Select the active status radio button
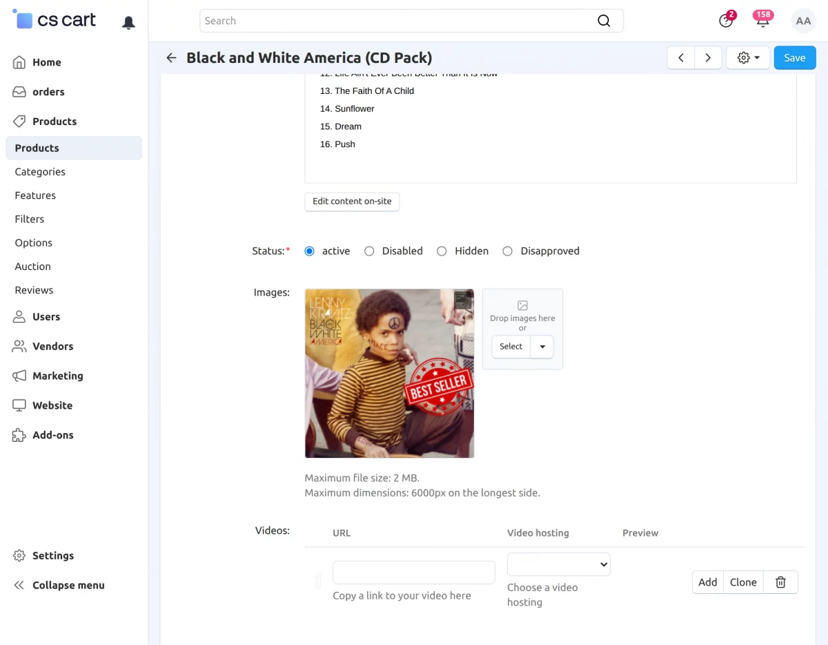The width and height of the screenshot is (828, 645). click(309, 251)
